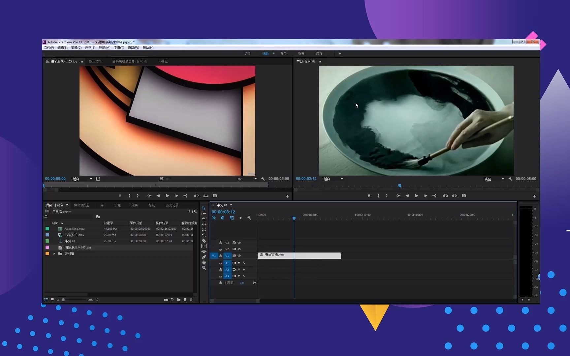Open Program monitor playback resolution dropdown
The image size is (570, 356).
click(494, 179)
